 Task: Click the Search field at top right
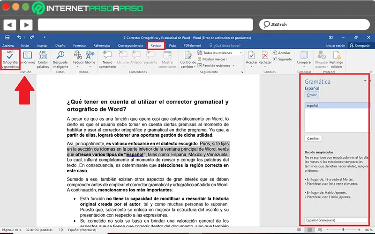click(315, 24)
